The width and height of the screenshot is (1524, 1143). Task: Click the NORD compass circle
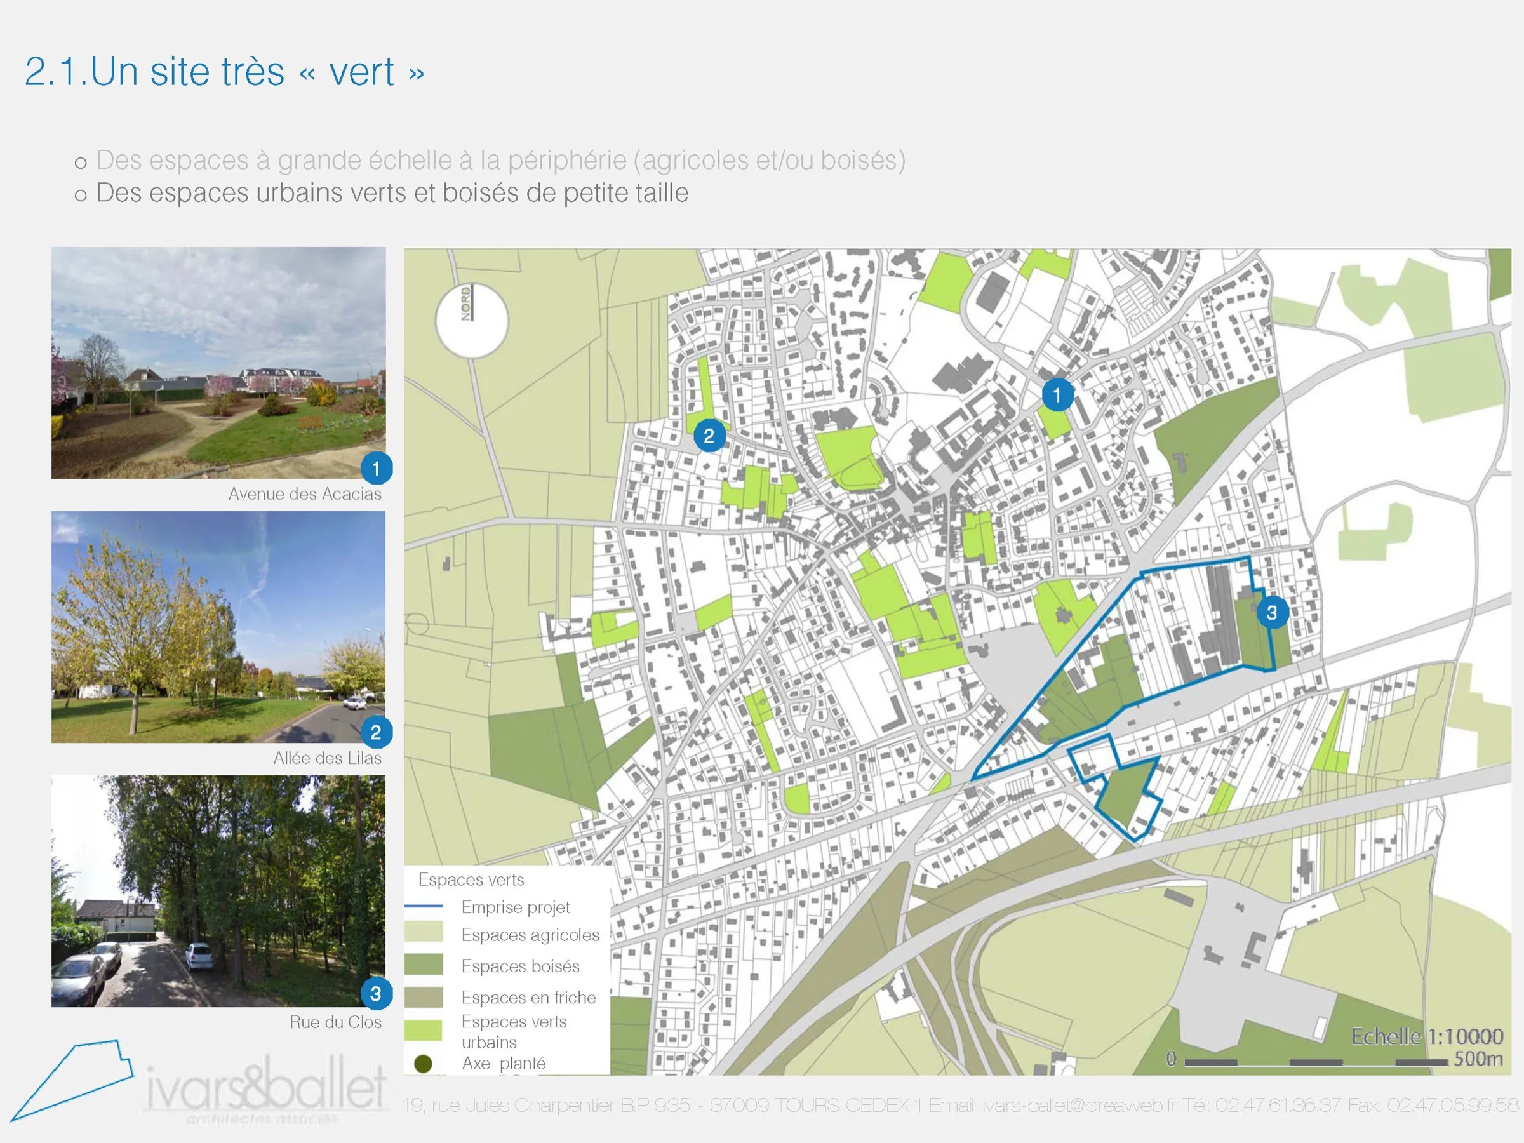click(x=472, y=322)
